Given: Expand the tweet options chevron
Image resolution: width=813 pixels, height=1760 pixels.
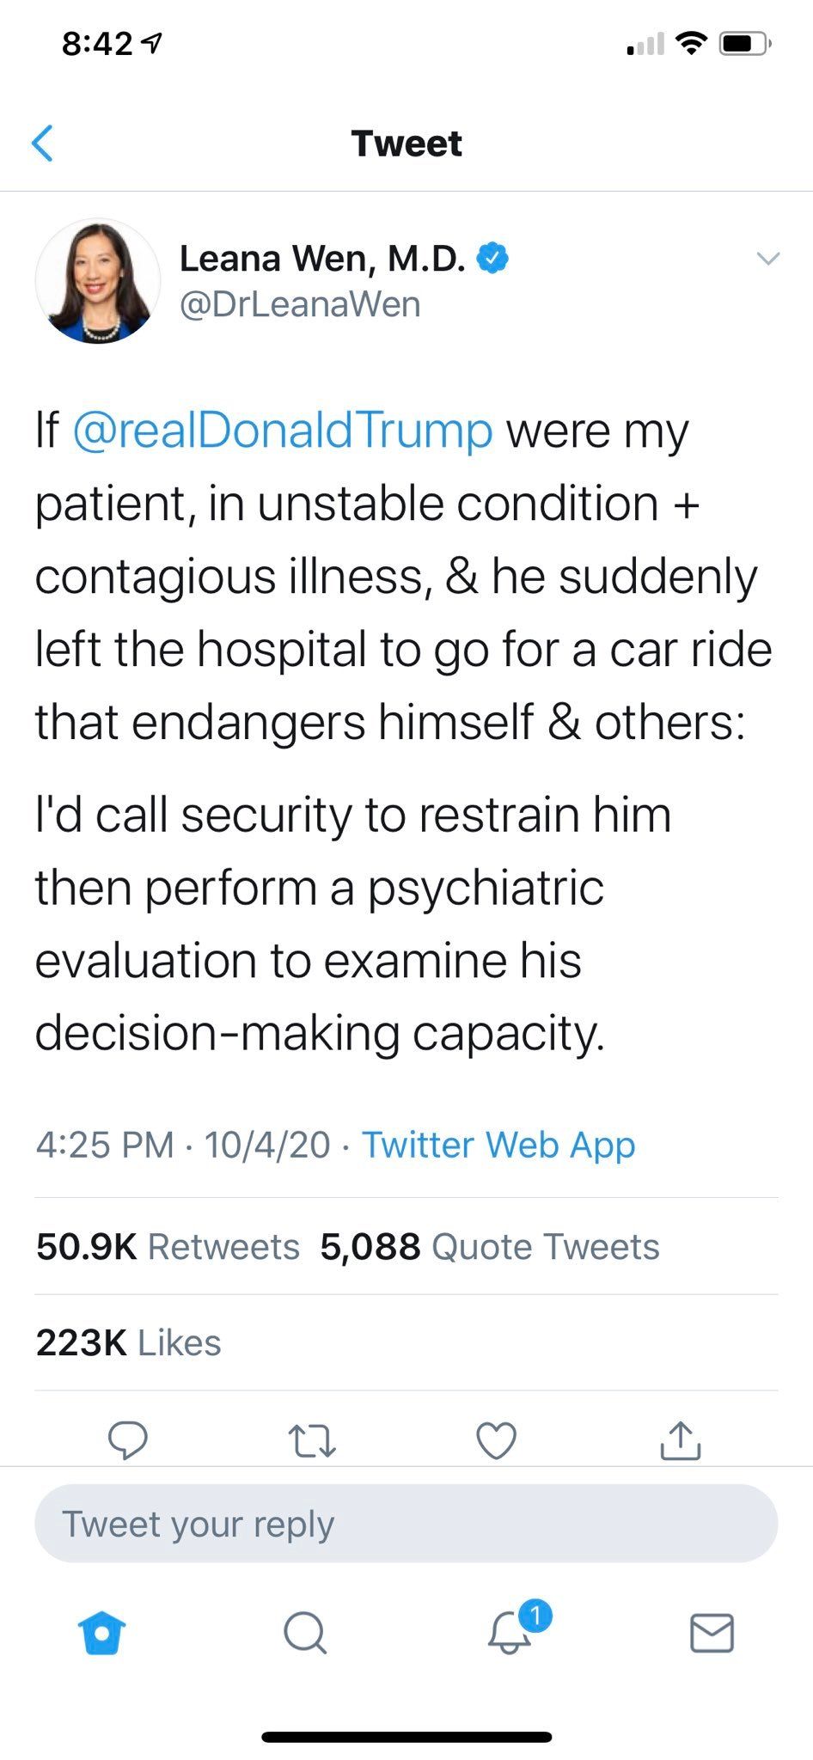Looking at the screenshot, I should pyautogui.click(x=767, y=258).
